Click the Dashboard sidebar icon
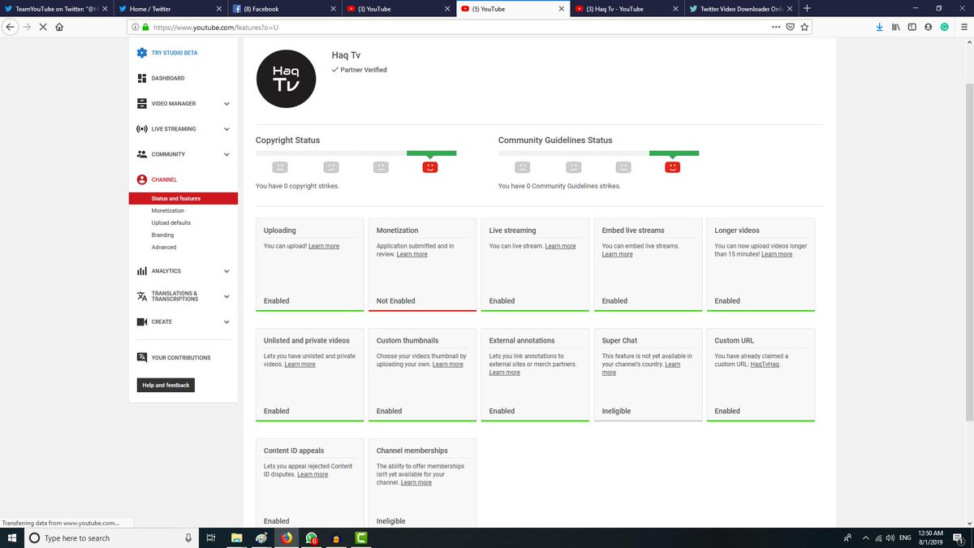 point(142,78)
